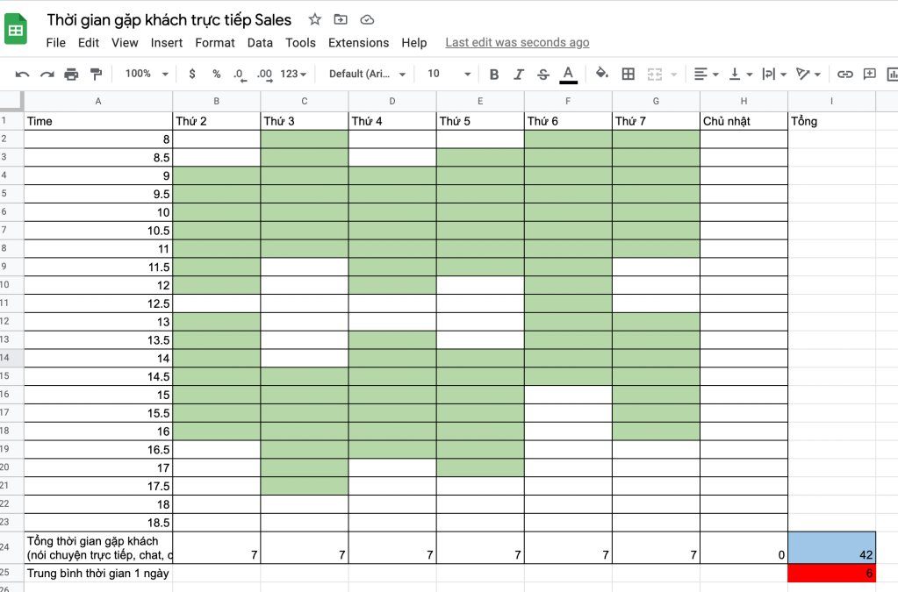
Task: Select the paint format tool
Action: [96, 74]
